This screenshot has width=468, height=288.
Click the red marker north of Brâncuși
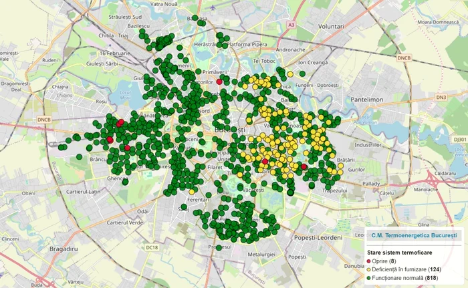110,139
